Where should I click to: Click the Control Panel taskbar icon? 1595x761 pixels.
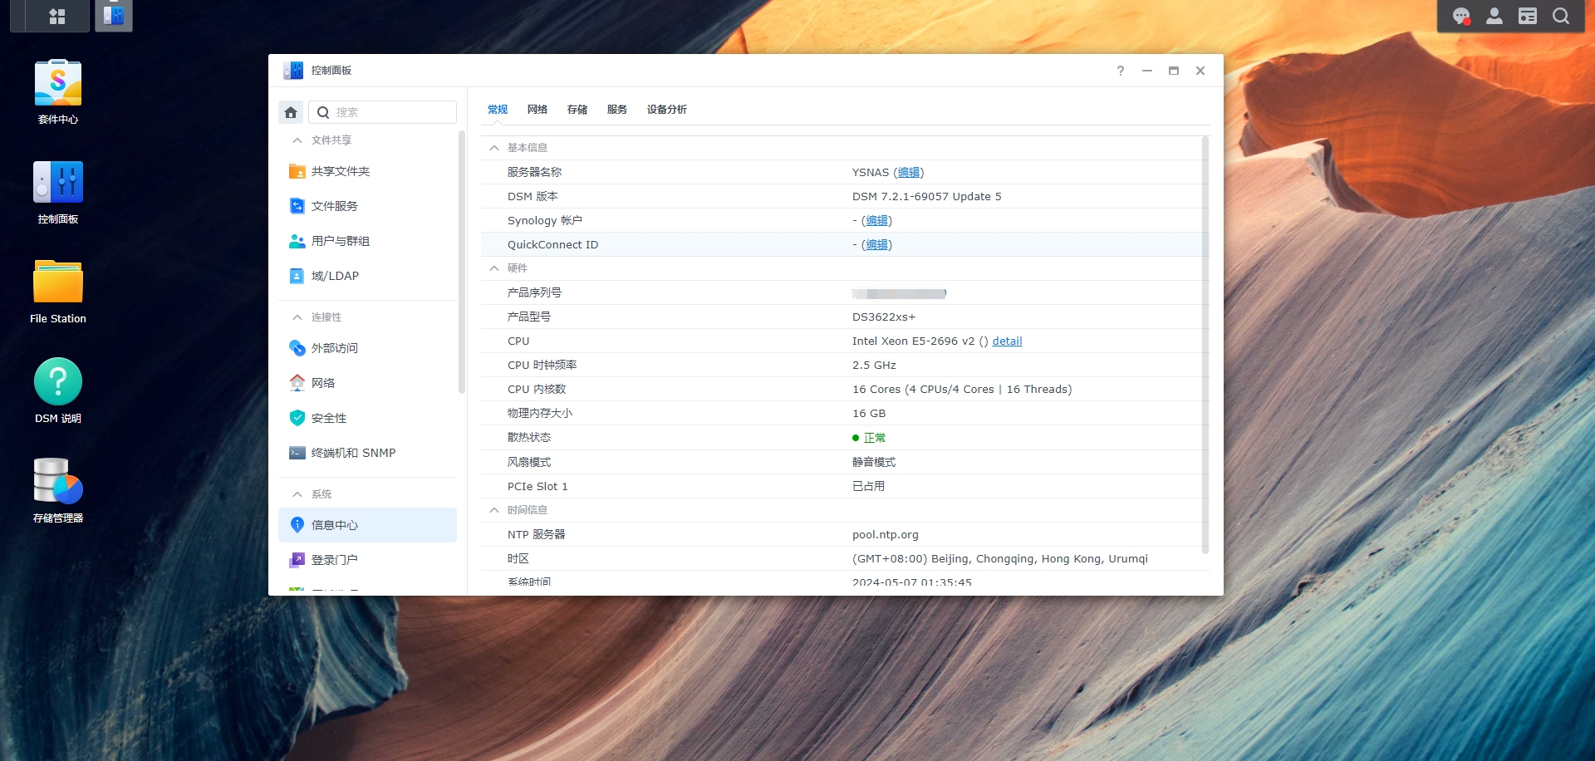[114, 16]
